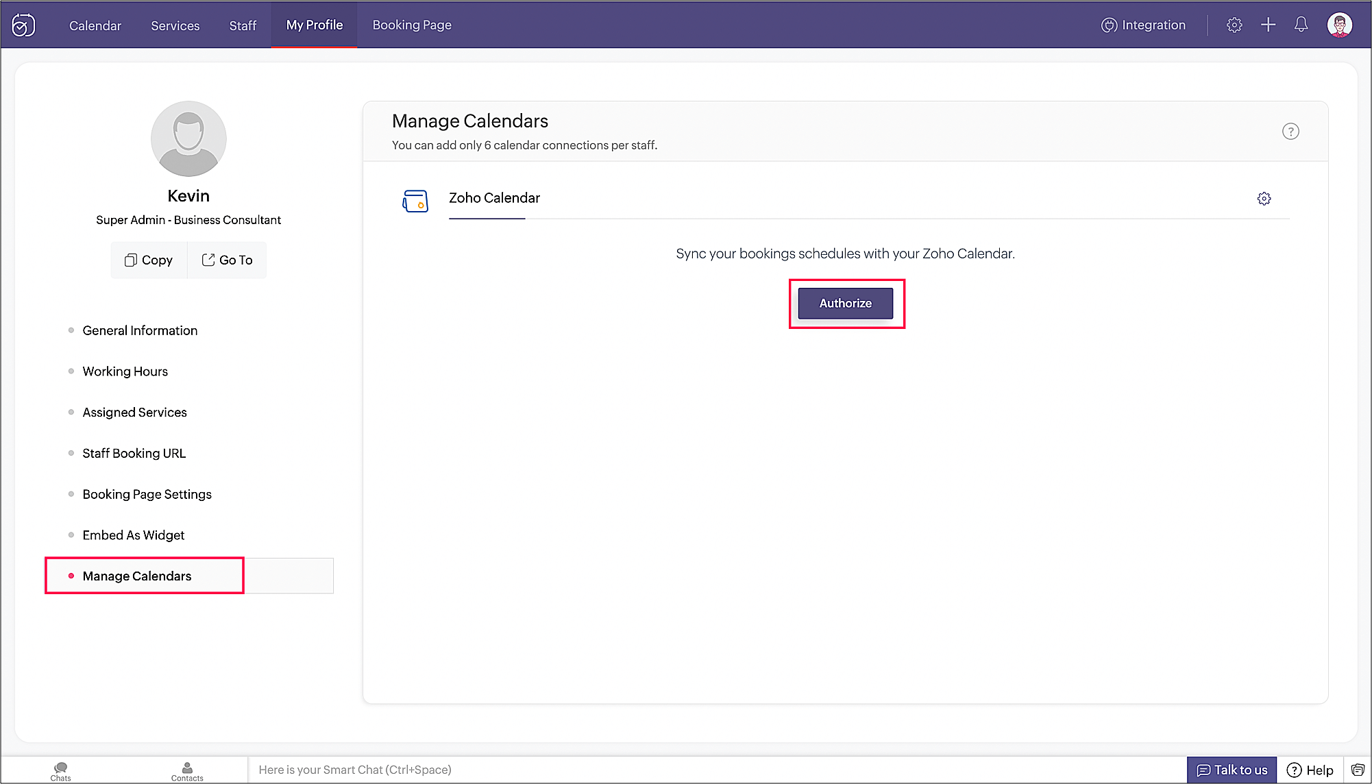Click the plus add icon
This screenshot has height=784, width=1372.
tap(1268, 25)
